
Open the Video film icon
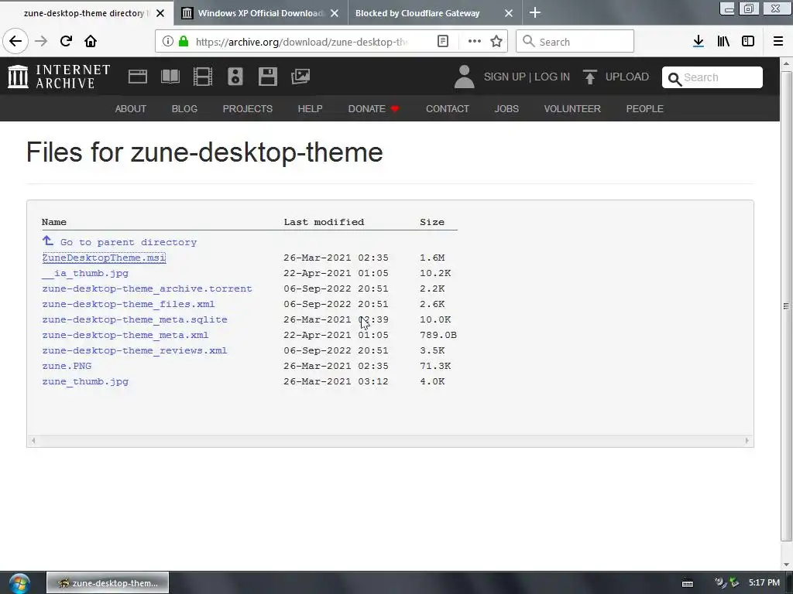click(203, 77)
